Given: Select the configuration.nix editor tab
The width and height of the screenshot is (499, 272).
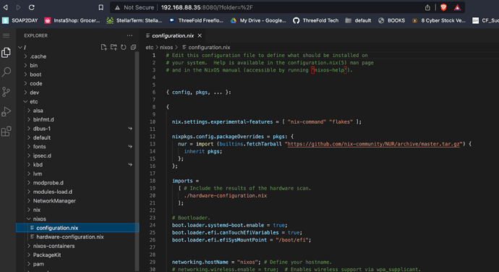Looking at the screenshot, I should point(173,35).
